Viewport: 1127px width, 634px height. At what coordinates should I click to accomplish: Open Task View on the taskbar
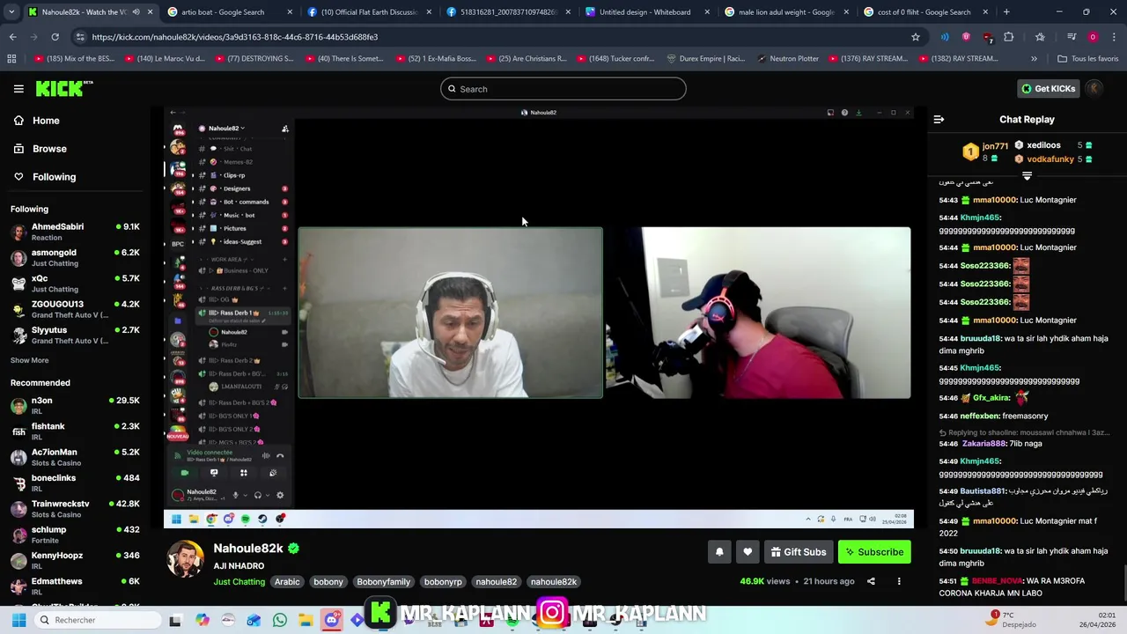click(175, 620)
